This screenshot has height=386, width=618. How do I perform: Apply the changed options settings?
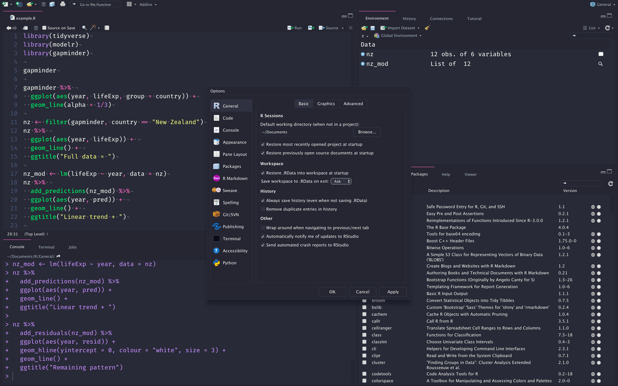(x=393, y=292)
